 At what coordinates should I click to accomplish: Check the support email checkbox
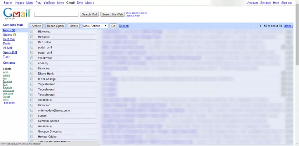32,116
